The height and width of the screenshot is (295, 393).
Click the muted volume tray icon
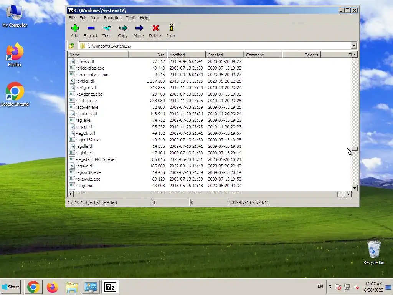coord(357,287)
